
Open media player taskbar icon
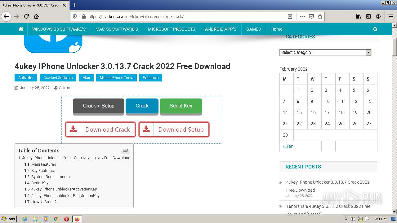coord(46,219)
